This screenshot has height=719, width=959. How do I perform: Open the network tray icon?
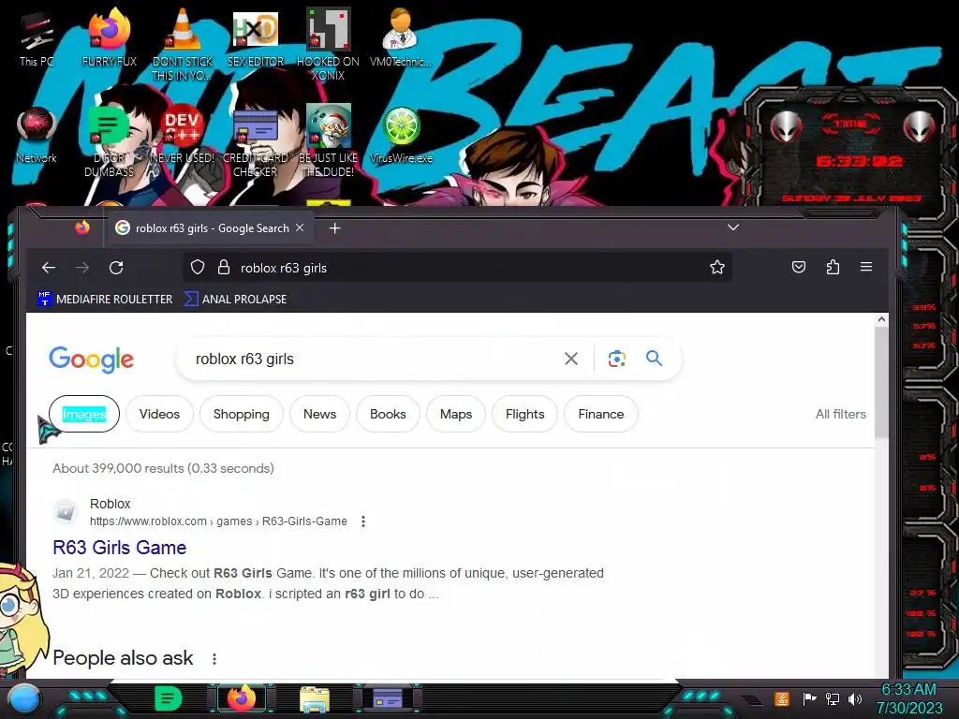(x=833, y=698)
